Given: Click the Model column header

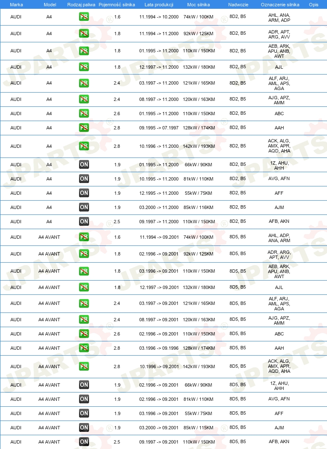Looking at the screenshot, I should [x=50, y=5].
